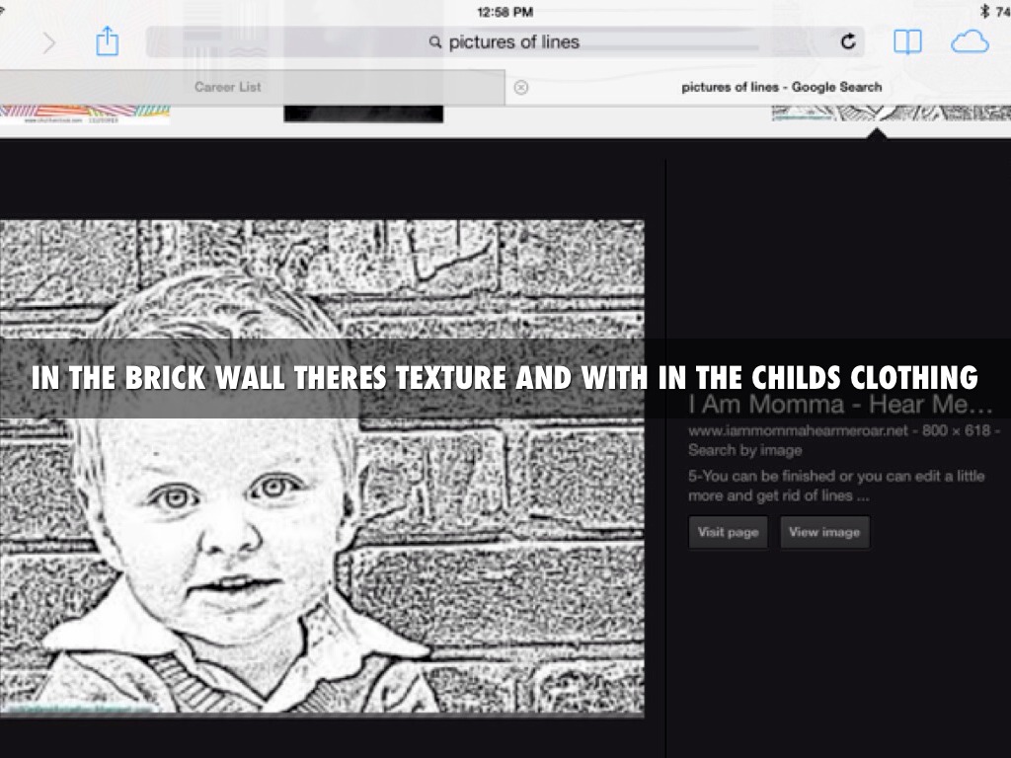Check the Bluetooth status icon
The width and height of the screenshot is (1011, 758).
click(x=984, y=11)
